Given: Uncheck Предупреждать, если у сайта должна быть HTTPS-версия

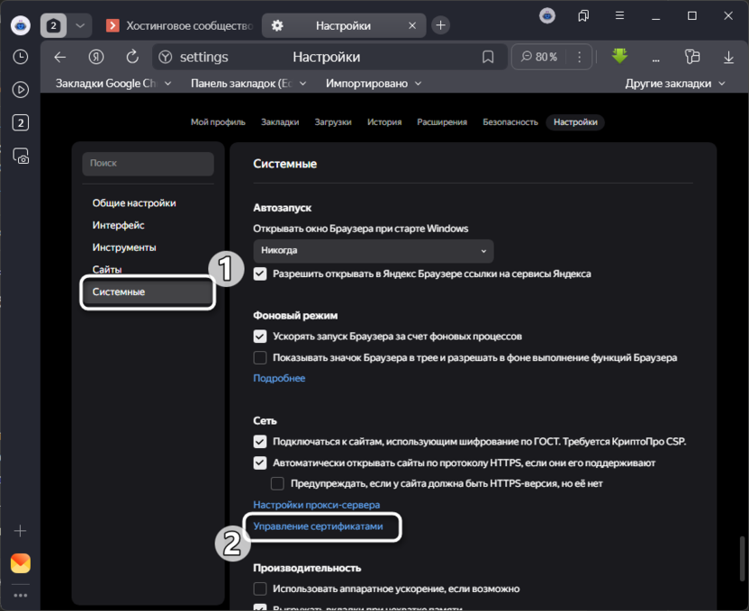Looking at the screenshot, I should coord(277,483).
